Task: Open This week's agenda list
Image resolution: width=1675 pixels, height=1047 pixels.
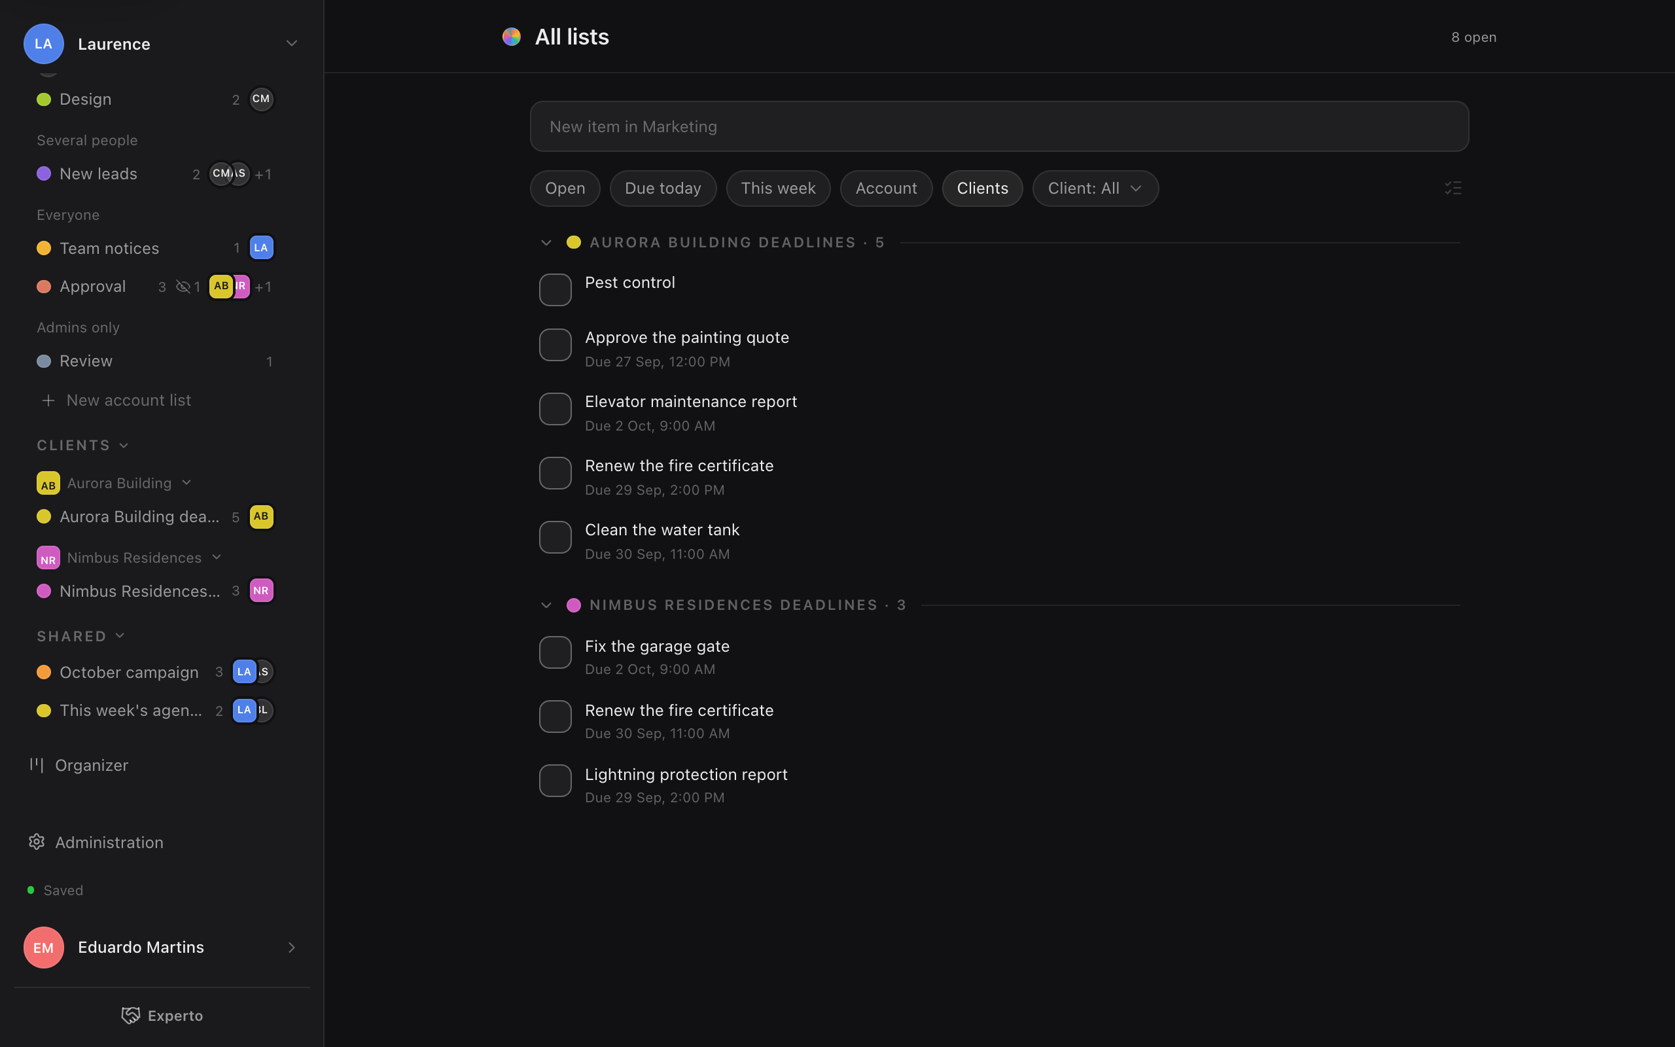Action: click(x=156, y=711)
